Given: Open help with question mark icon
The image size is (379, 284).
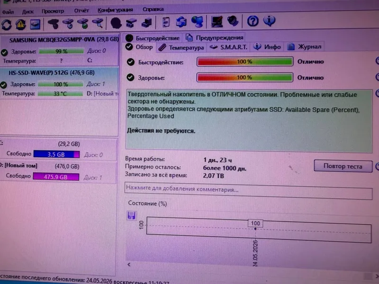Looking at the screenshot, I should pyautogui.click(x=253, y=21).
